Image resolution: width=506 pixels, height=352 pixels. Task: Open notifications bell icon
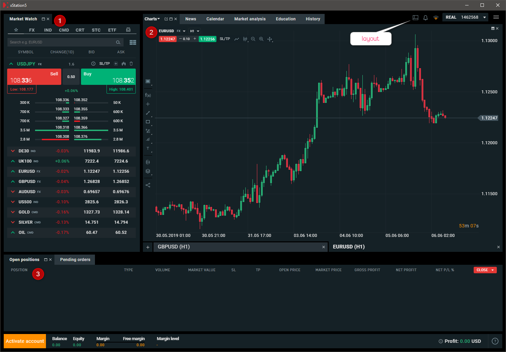tap(425, 18)
